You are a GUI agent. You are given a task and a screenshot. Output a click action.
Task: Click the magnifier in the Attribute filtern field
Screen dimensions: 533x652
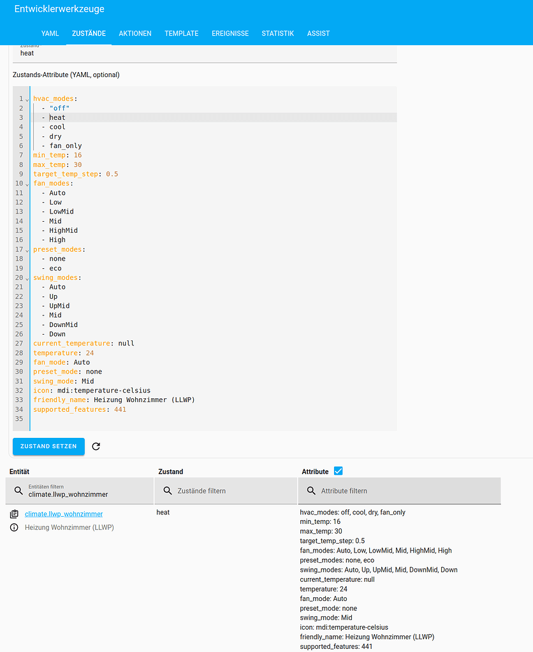click(310, 491)
